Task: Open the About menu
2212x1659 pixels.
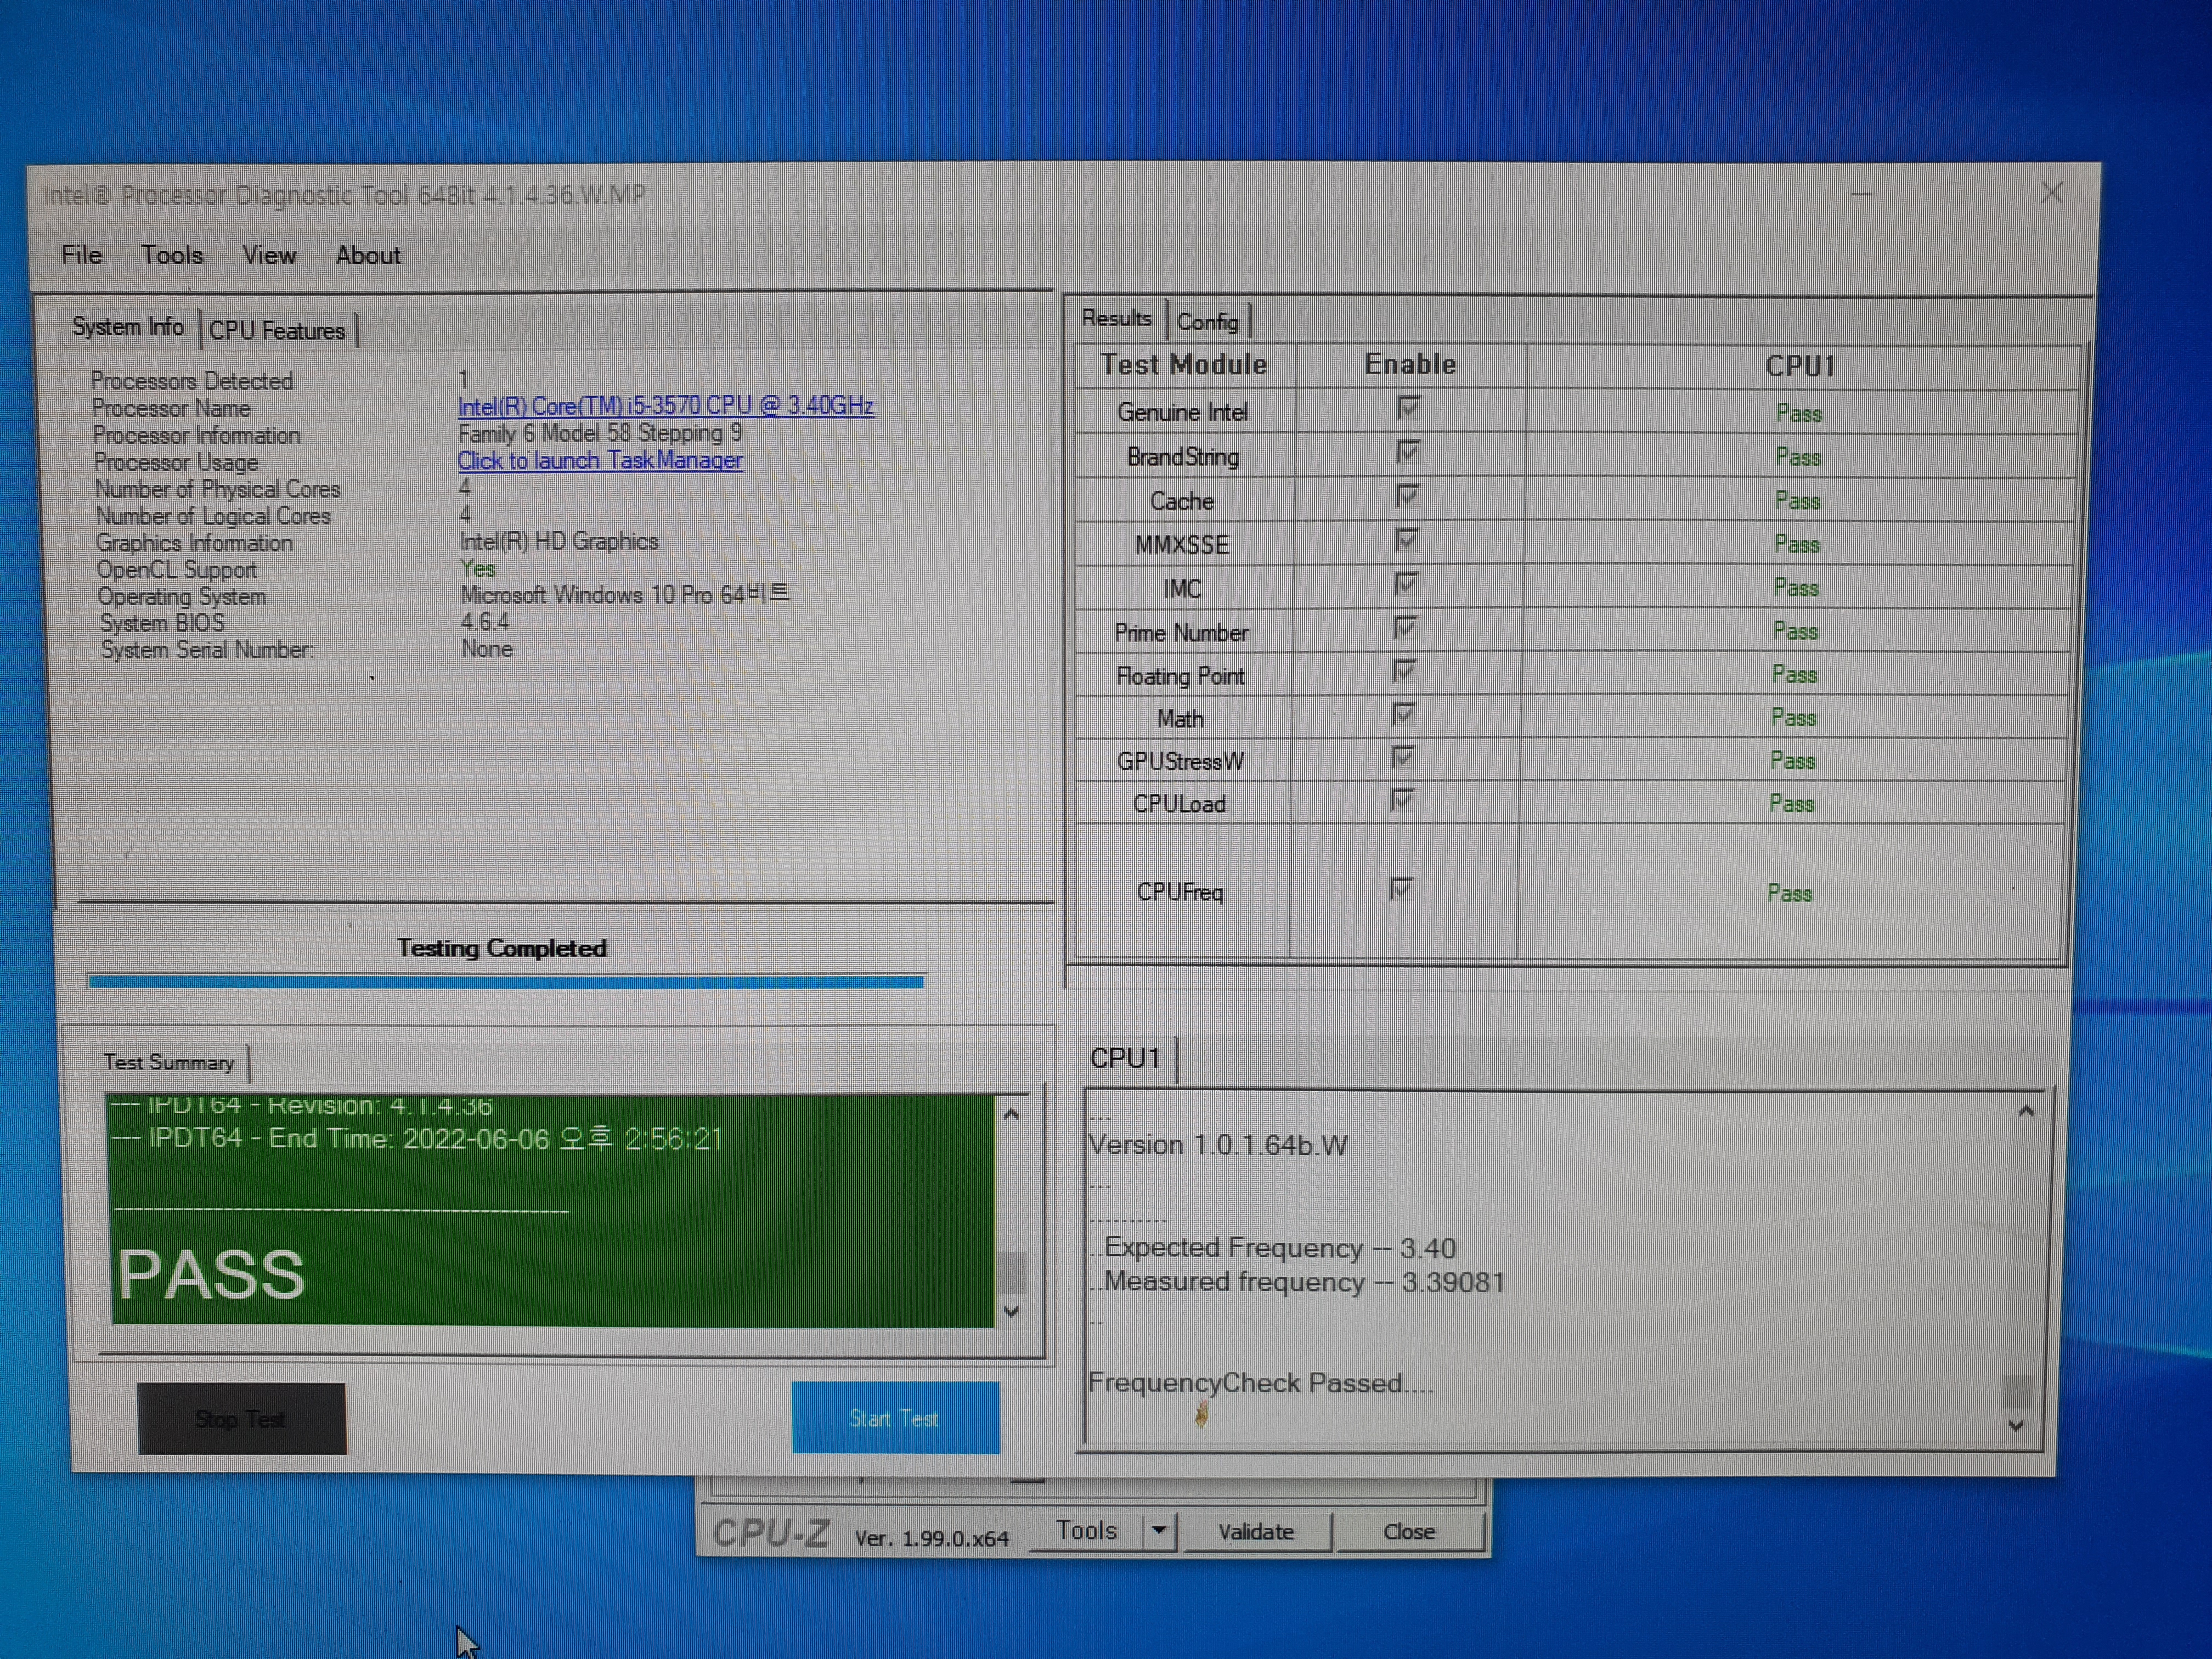Action: click(368, 255)
